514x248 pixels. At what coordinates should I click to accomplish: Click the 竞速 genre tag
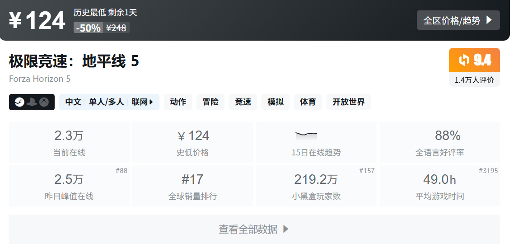click(243, 102)
